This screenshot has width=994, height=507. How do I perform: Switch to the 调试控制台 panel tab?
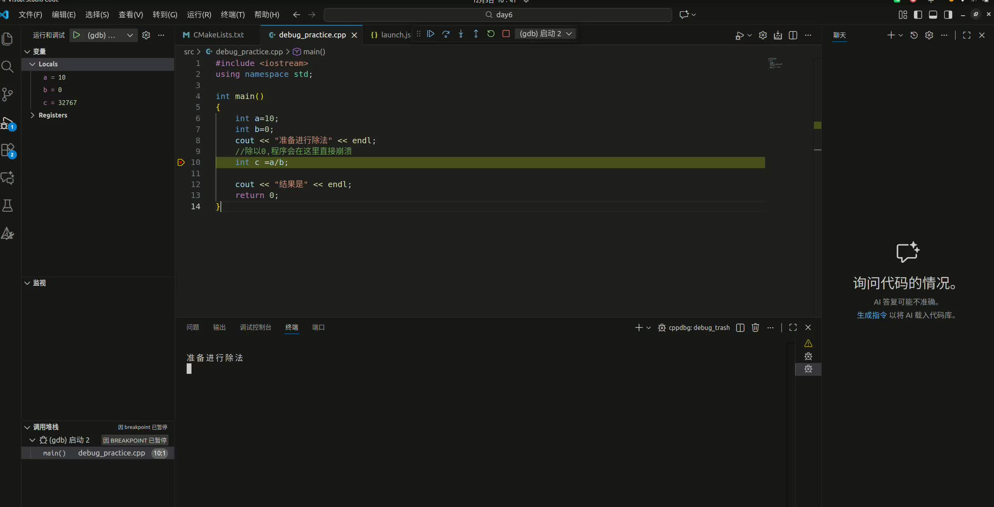coord(255,327)
